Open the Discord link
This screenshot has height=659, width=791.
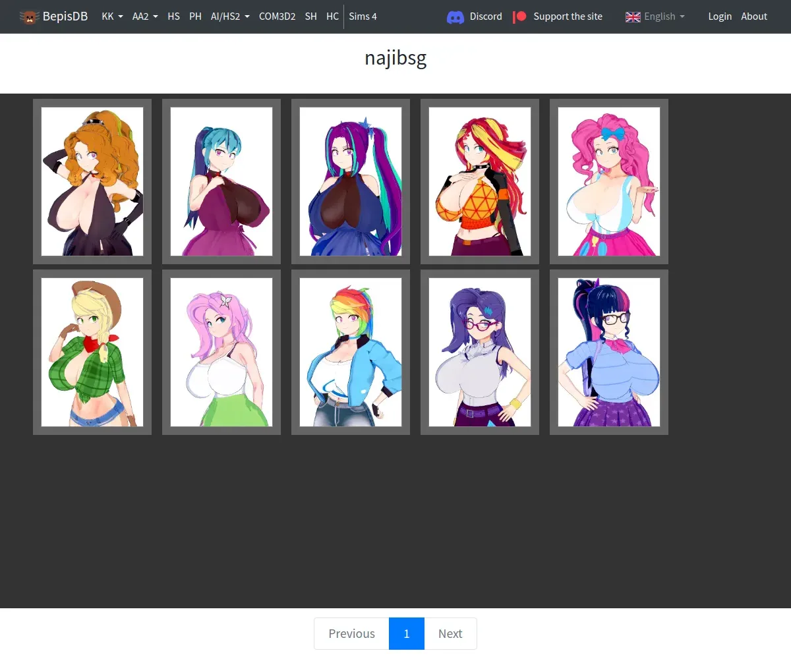pyautogui.click(x=486, y=16)
